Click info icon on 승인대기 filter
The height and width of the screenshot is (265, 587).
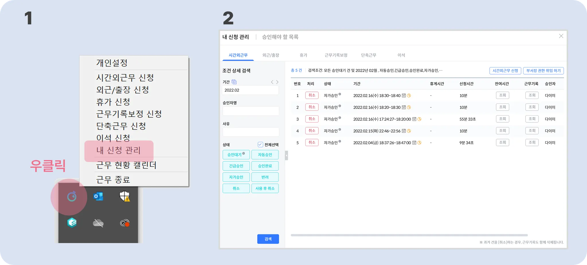(244, 153)
